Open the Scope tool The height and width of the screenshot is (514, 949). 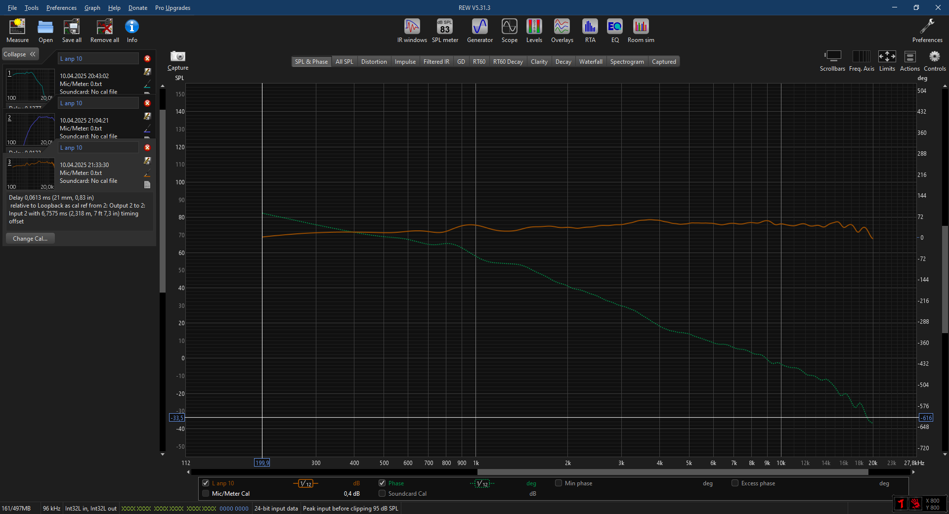pos(510,31)
